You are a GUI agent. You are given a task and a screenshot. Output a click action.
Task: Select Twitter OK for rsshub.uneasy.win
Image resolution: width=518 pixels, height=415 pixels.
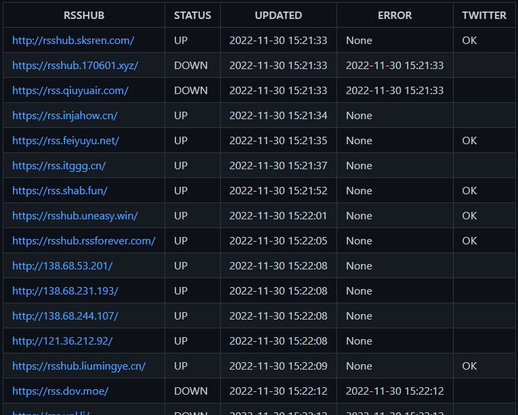coord(469,216)
